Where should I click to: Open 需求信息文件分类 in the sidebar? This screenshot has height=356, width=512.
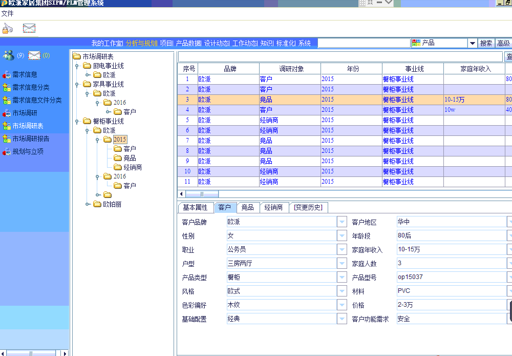(37, 101)
